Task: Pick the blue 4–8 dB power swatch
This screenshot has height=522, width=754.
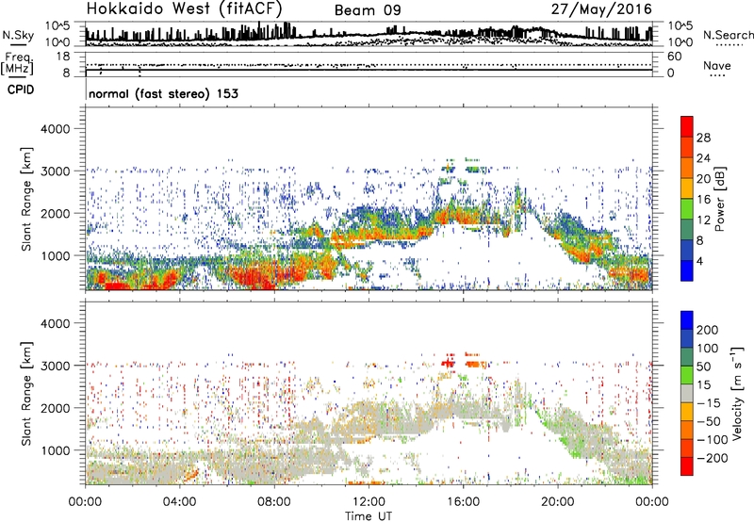Action: point(687,251)
